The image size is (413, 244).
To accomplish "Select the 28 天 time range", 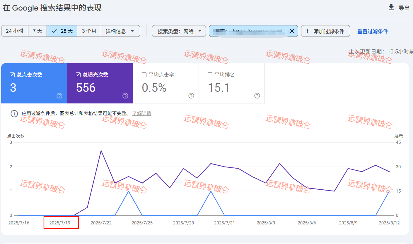I will click(x=62, y=31).
